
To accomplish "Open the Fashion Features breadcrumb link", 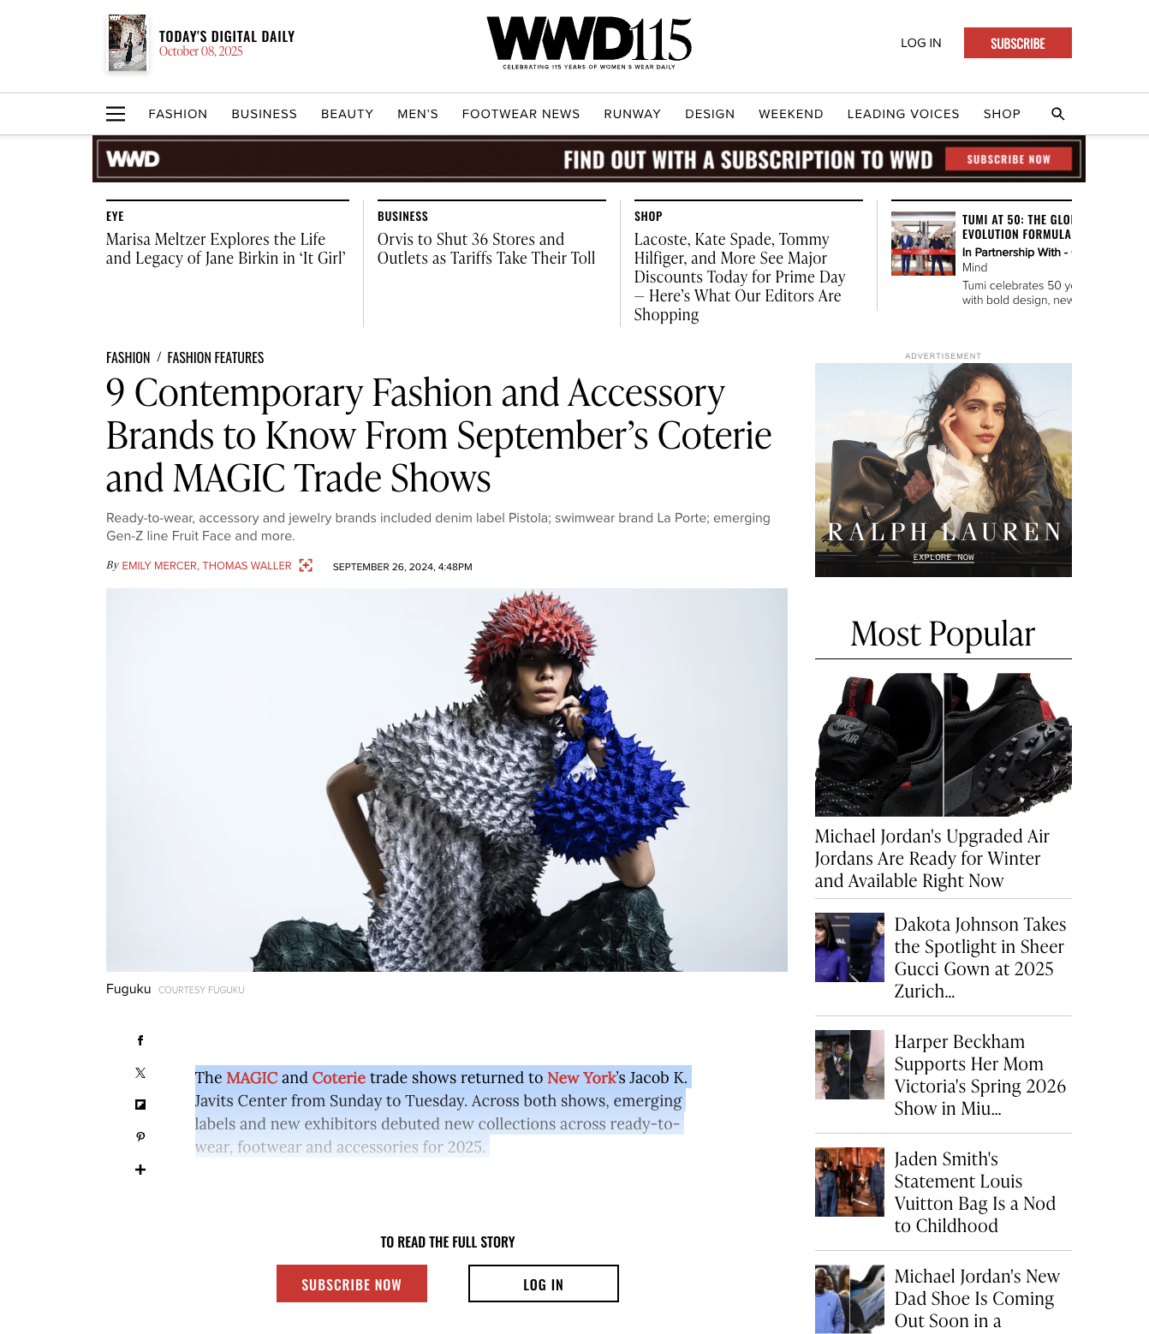I will pyautogui.click(x=216, y=358).
